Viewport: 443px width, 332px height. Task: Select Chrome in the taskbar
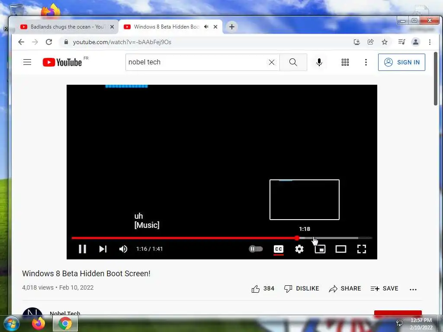click(x=65, y=323)
